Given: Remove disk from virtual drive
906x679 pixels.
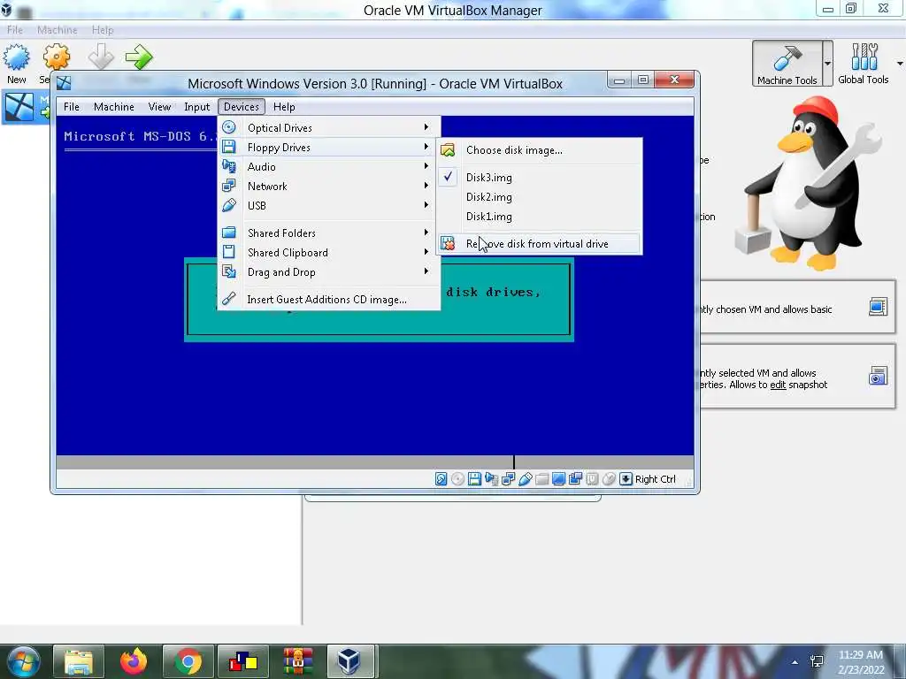Looking at the screenshot, I should tap(539, 244).
